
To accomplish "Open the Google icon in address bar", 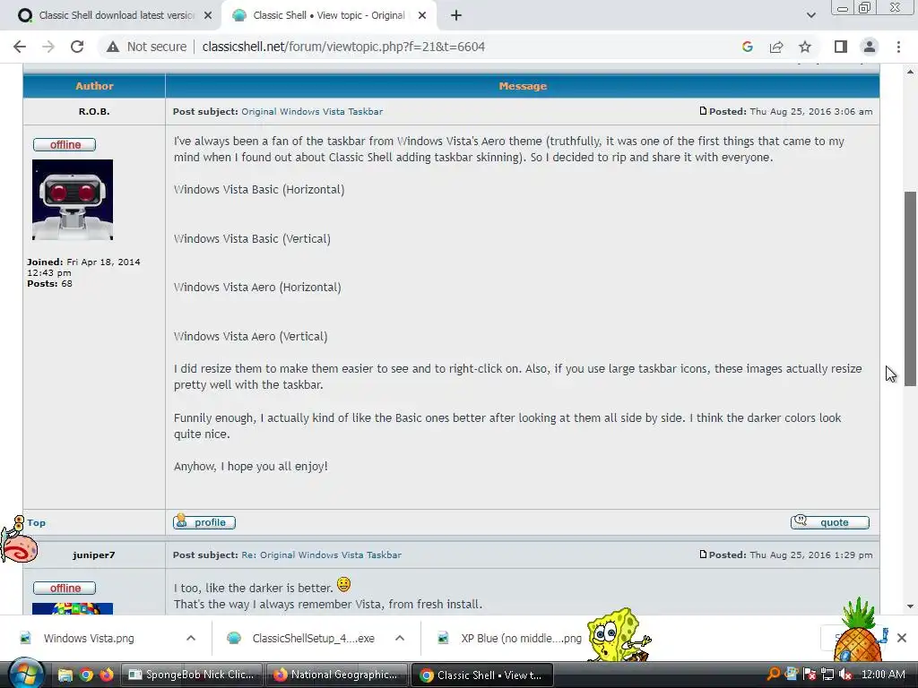I will pyautogui.click(x=747, y=47).
